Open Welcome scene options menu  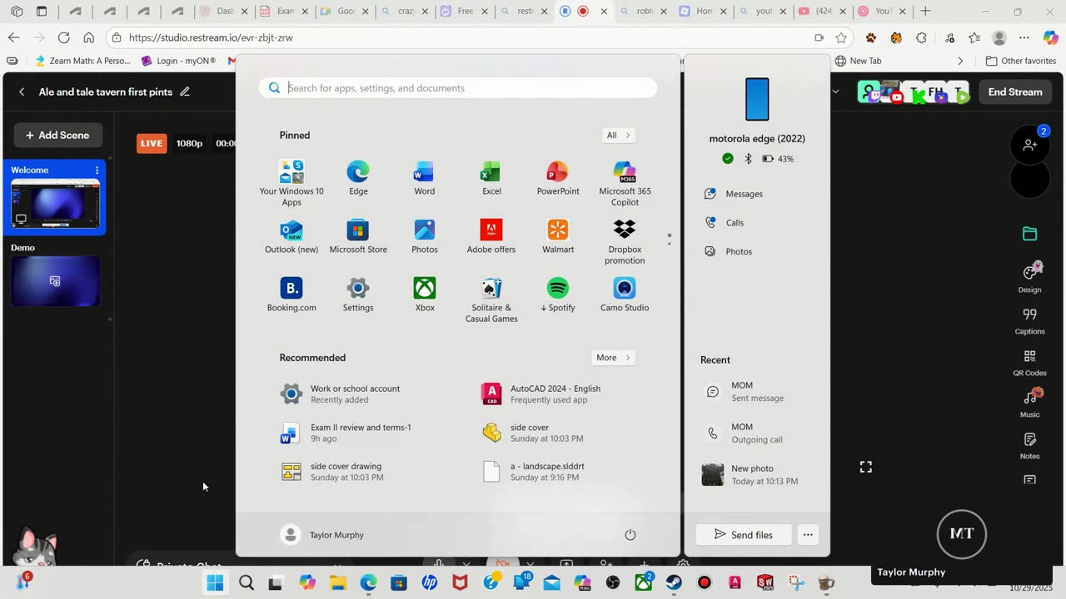[x=97, y=170]
